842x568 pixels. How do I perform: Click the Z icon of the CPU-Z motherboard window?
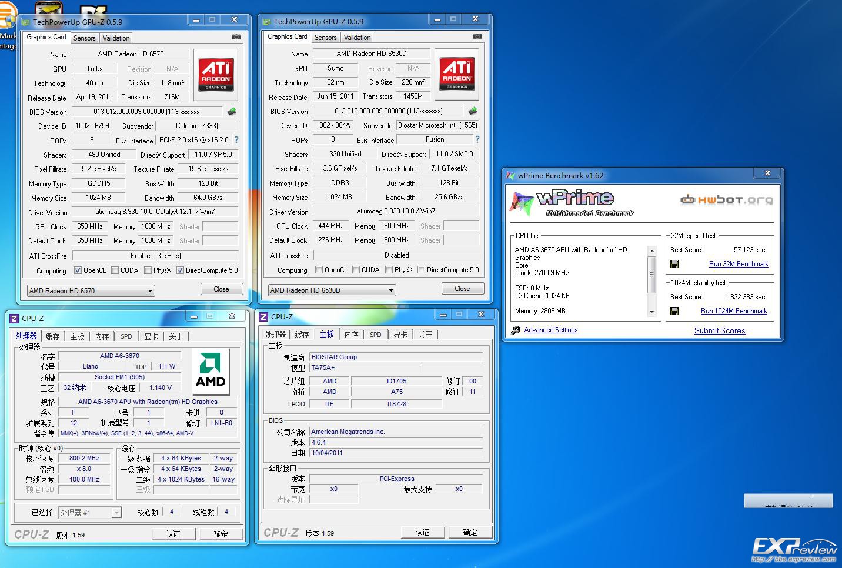point(263,316)
